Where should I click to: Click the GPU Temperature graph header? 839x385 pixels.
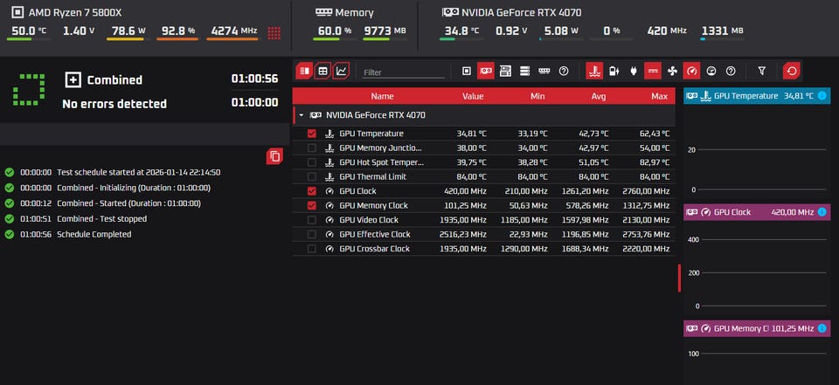coord(757,96)
